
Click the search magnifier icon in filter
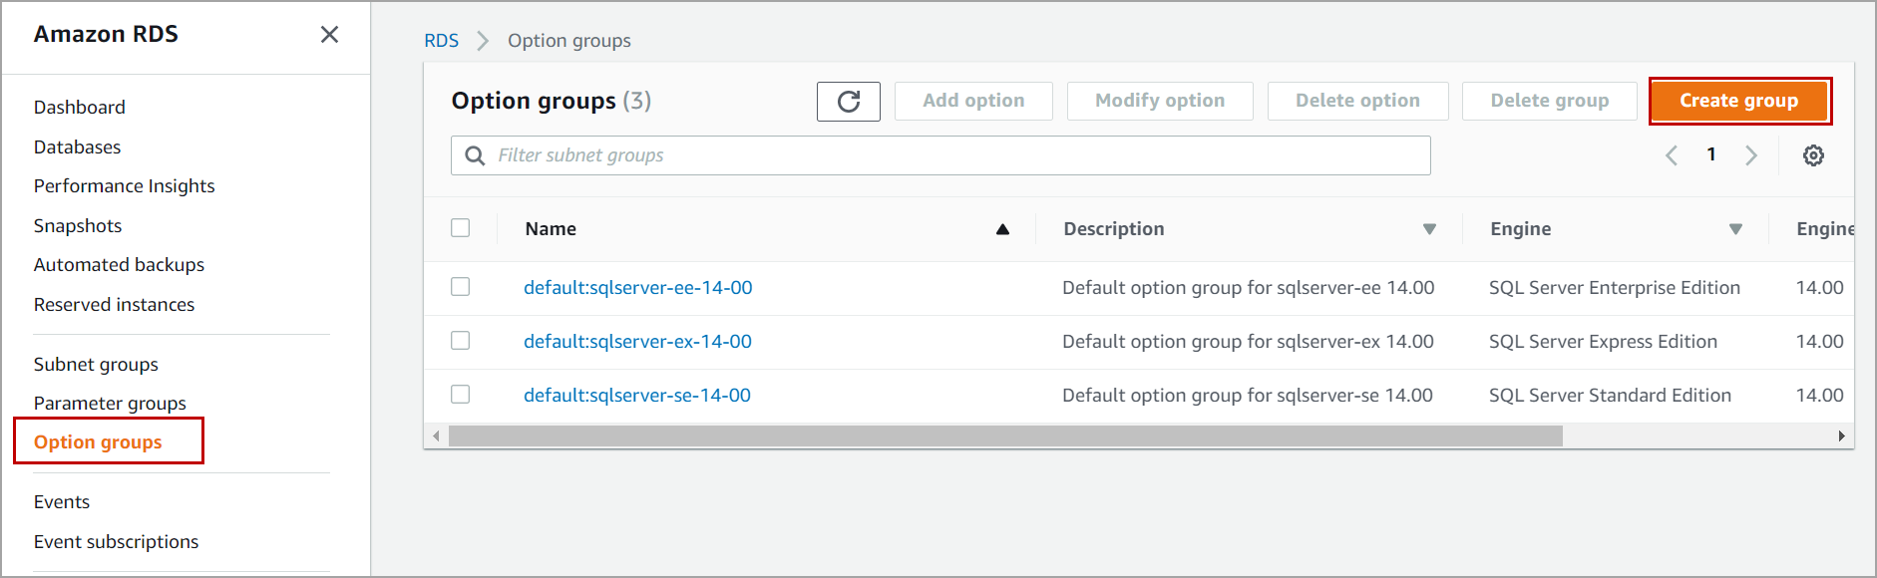click(476, 155)
